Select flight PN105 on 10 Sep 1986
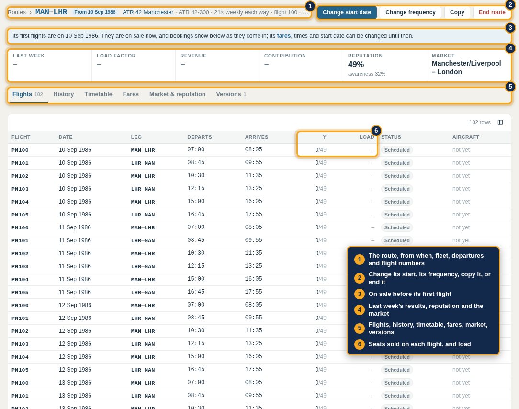Viewport: 519px width, 409px height. (259, 214)
